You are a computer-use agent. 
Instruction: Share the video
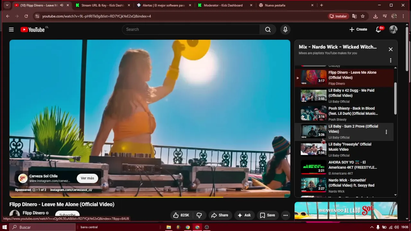click(220, 215)
